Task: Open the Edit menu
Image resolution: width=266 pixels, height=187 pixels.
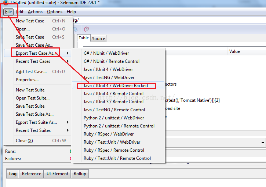Action: [x=20, y=12]
